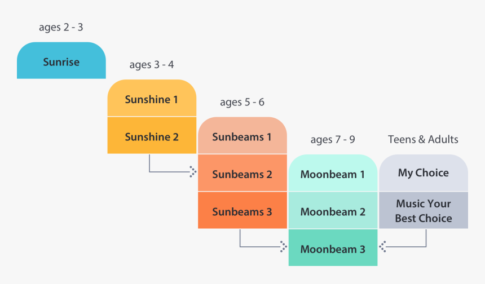
Task: Select the Sunshine 2 block
Action: pyautogui.click(x=152, y=136)
